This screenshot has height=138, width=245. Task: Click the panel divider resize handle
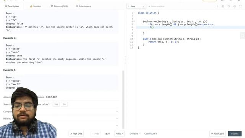[125, 60]
